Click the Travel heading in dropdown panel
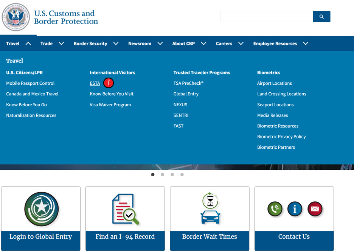This screenshot has width=354, height=252. coord(15,61)
